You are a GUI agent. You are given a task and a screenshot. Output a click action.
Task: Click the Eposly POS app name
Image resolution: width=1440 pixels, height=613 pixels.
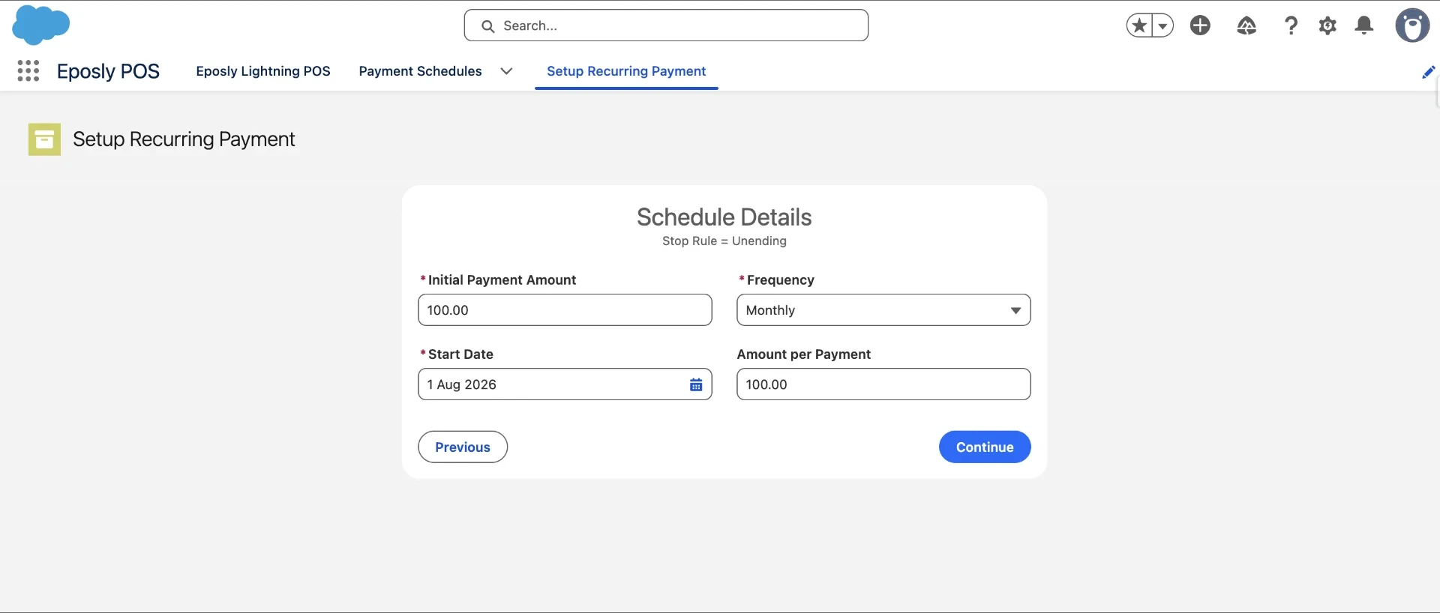coord(109,71)
